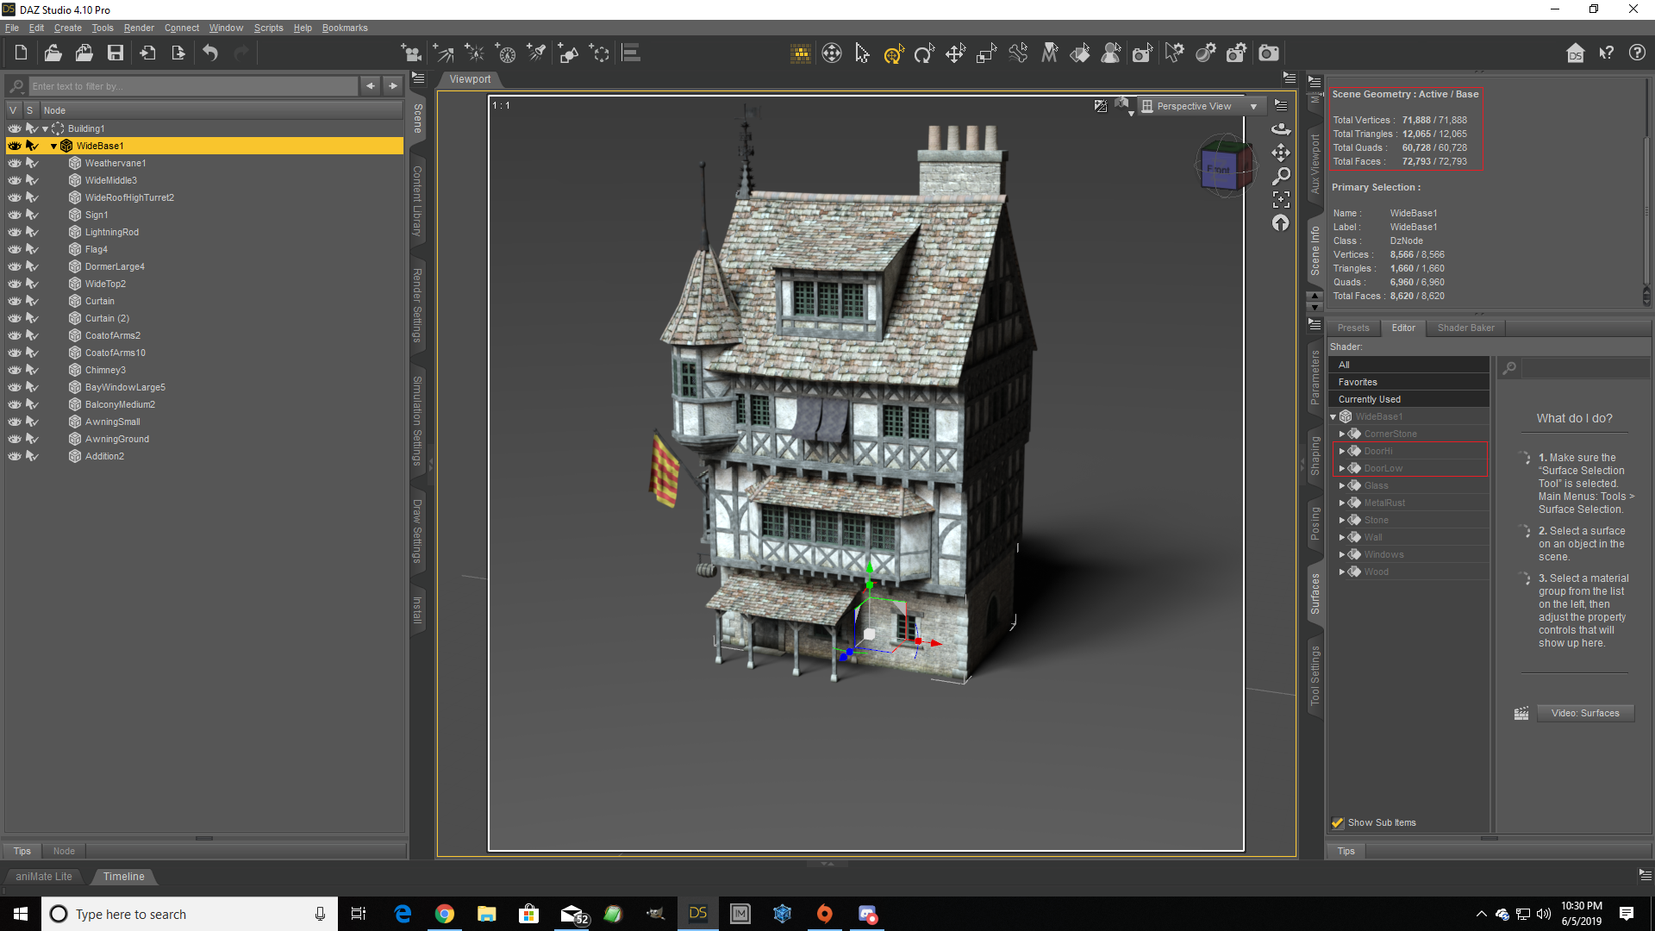Switch to the Shader Baker tab
1655x931 pixels.
1465,328
